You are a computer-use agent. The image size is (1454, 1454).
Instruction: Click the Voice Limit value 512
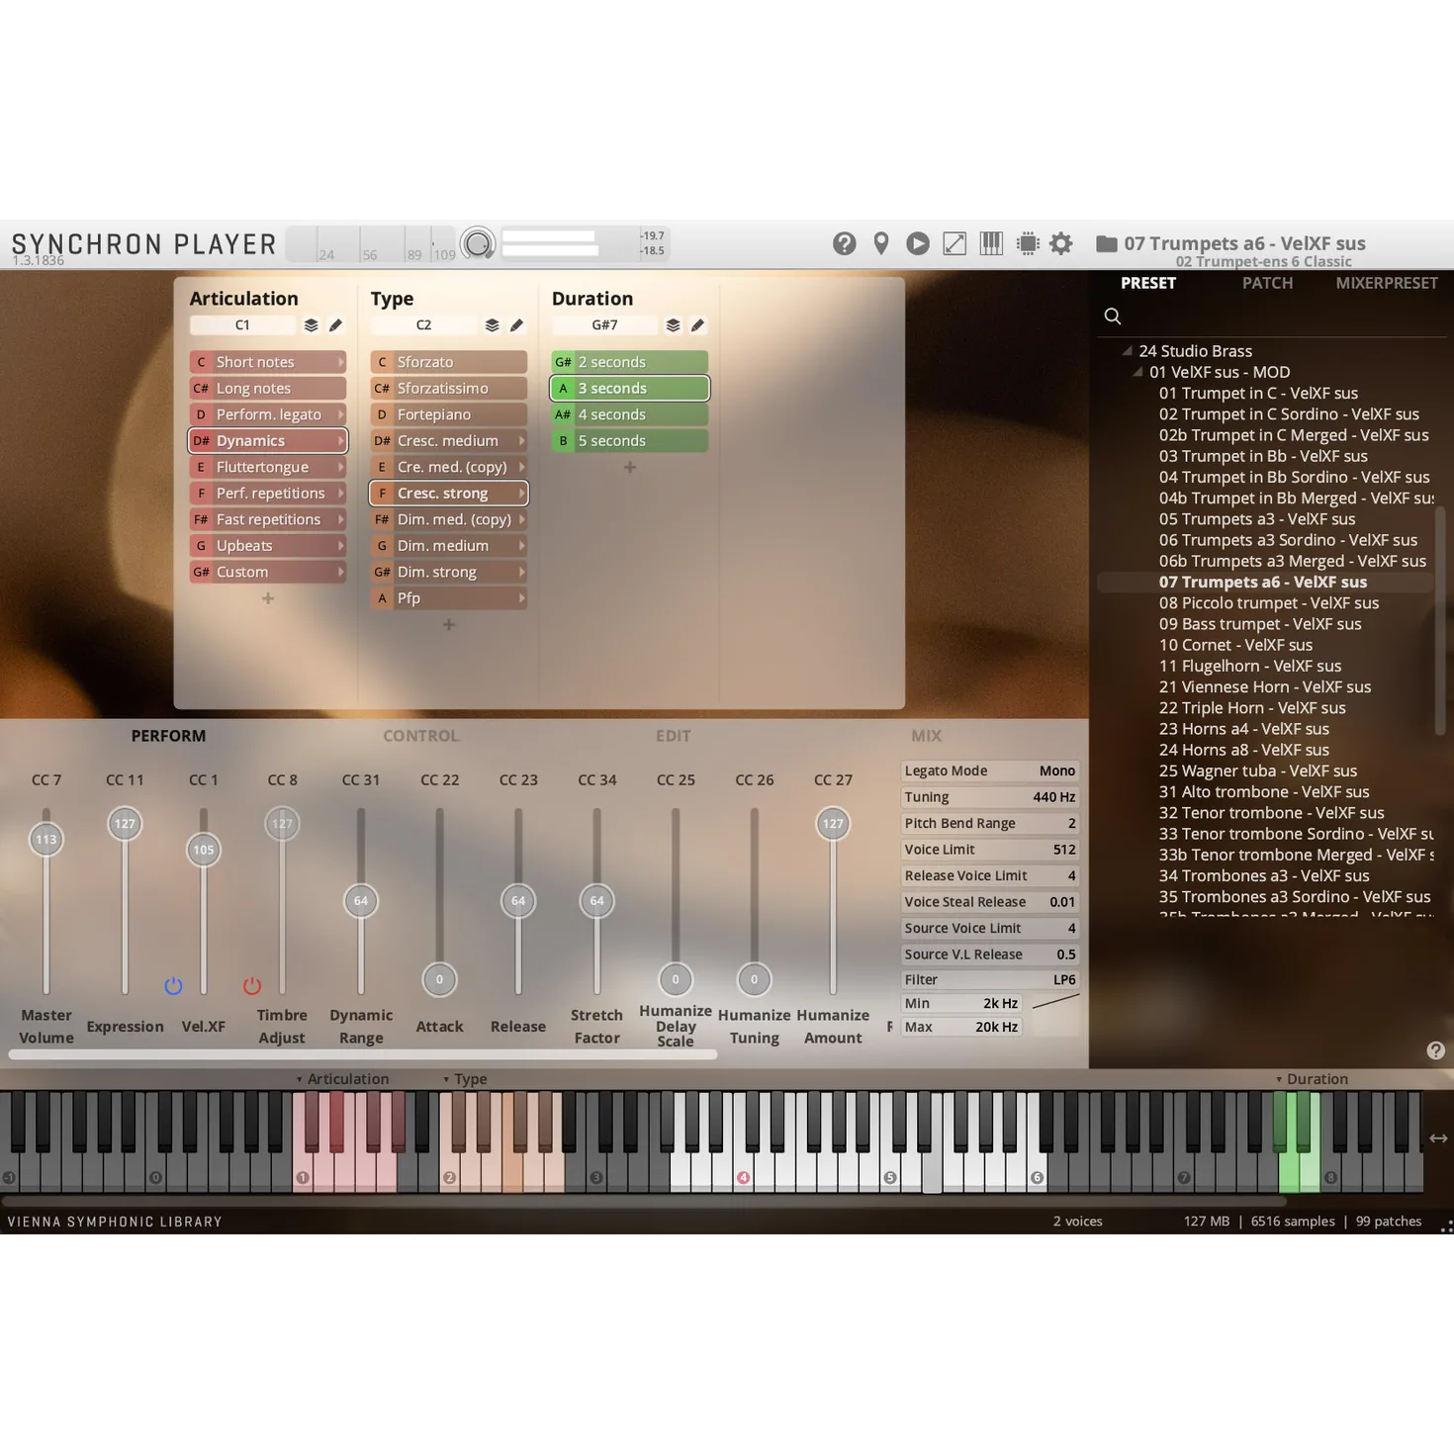click(x=1064, y=850)
